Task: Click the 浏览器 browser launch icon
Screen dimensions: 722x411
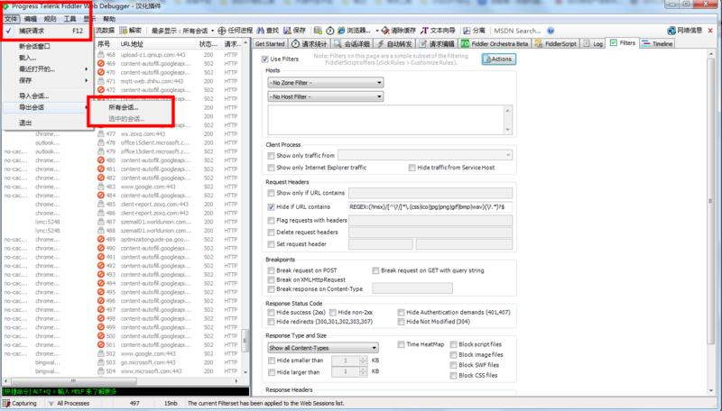Action: point(341,31)
